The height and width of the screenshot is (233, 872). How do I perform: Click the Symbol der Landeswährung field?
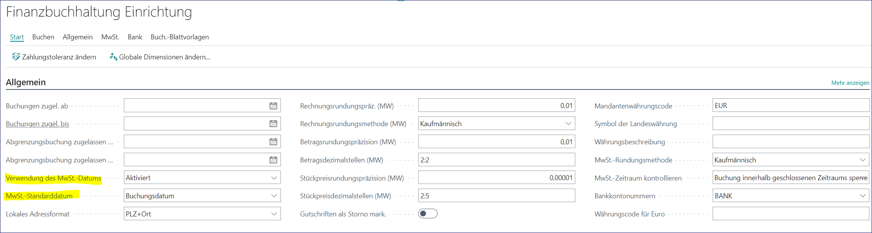tap(790, 124)
